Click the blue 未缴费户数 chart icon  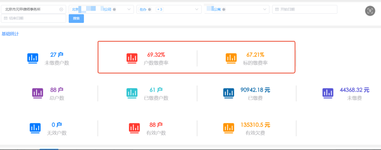(x=33, y=58)
